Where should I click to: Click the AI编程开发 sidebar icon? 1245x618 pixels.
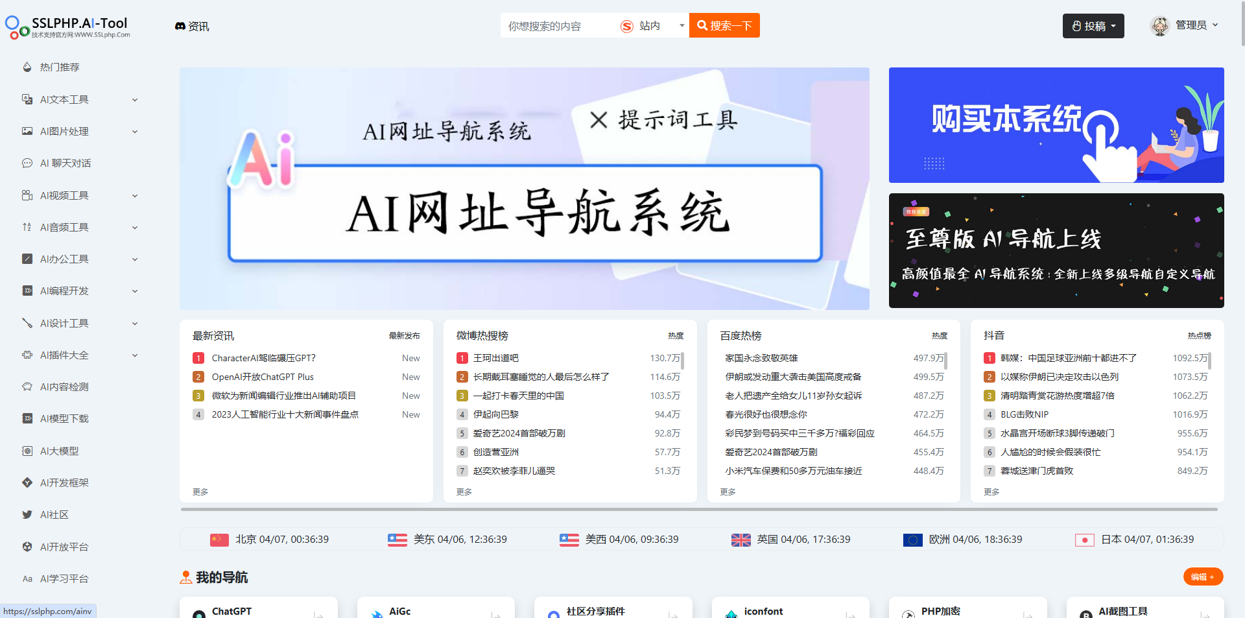[27, 291]
